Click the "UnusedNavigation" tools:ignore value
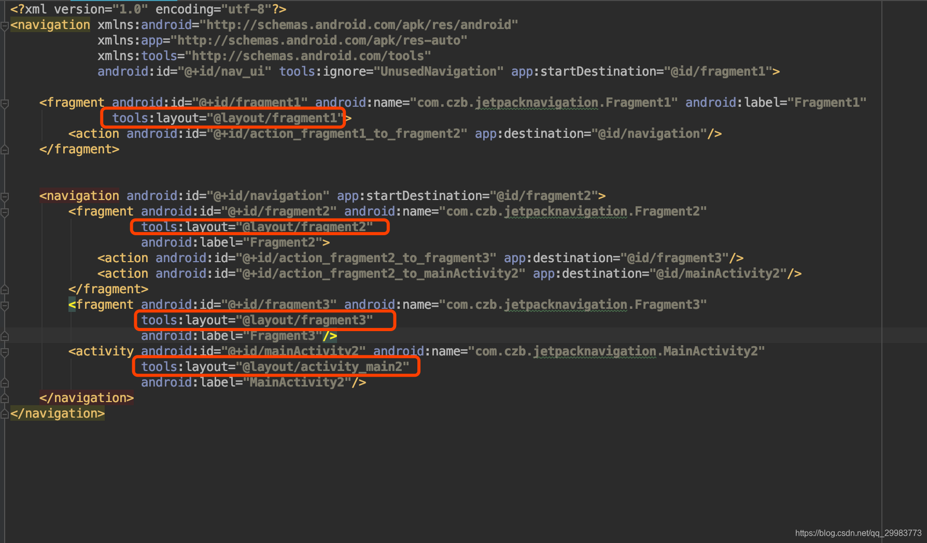This screenshot has height=543, width=927. pyautogui.click(x=439, y=72)
